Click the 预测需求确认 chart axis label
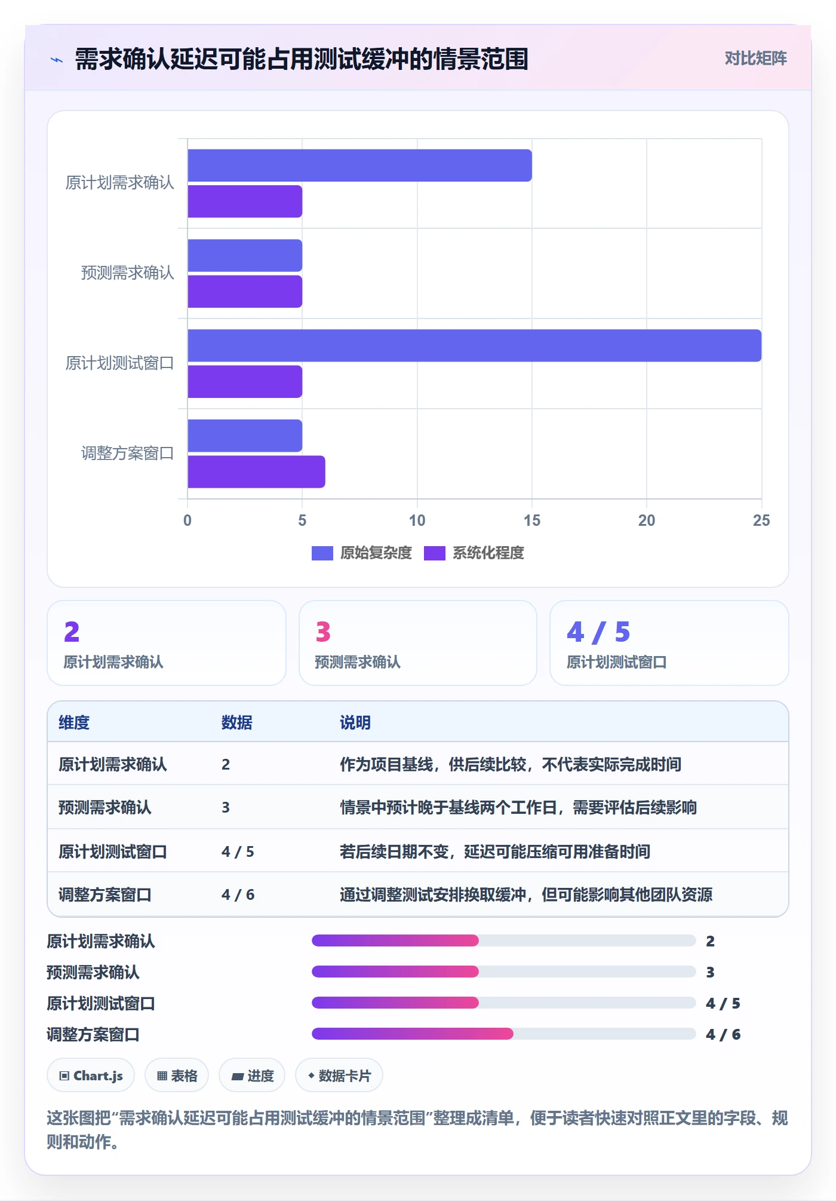Viewport: 836px width, 1201px height. click(127, 273)
